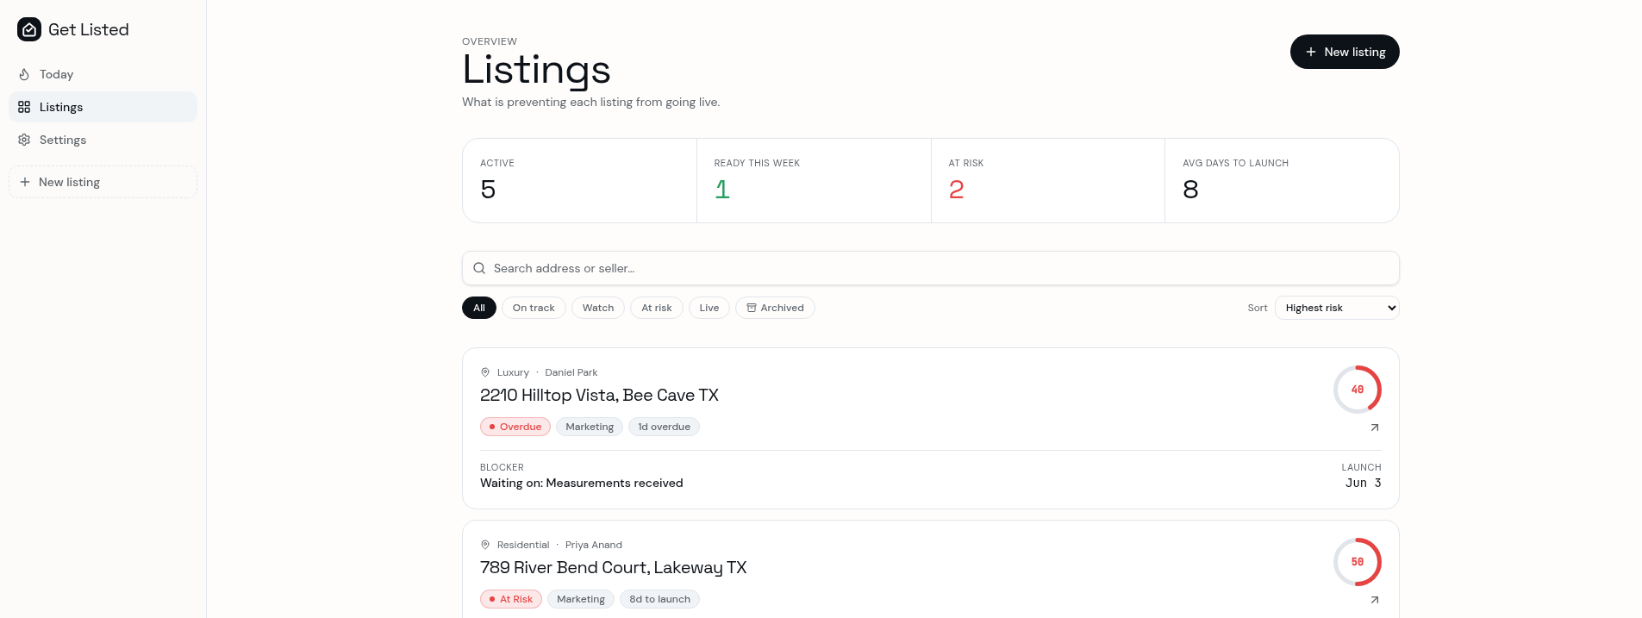Image resolution: width=1642 pixels, height=618 pixels.
Task: Open 789 River Bend Court listing title
Action: pos(614,567)
